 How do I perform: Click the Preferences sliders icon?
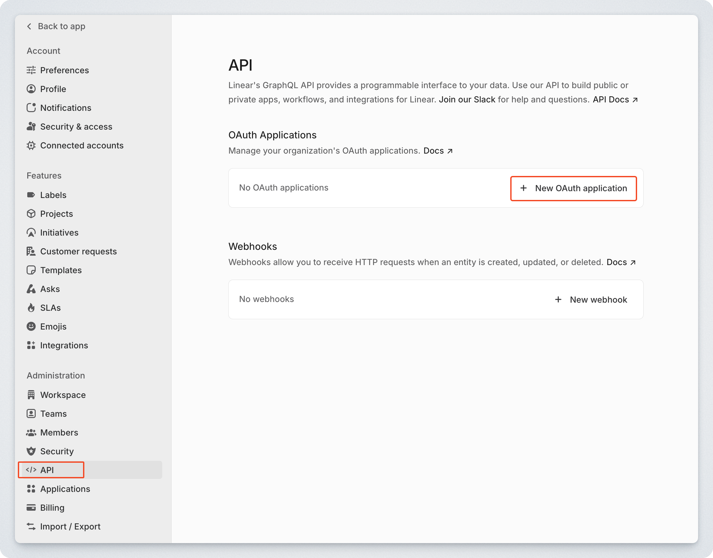click(31, 70)
